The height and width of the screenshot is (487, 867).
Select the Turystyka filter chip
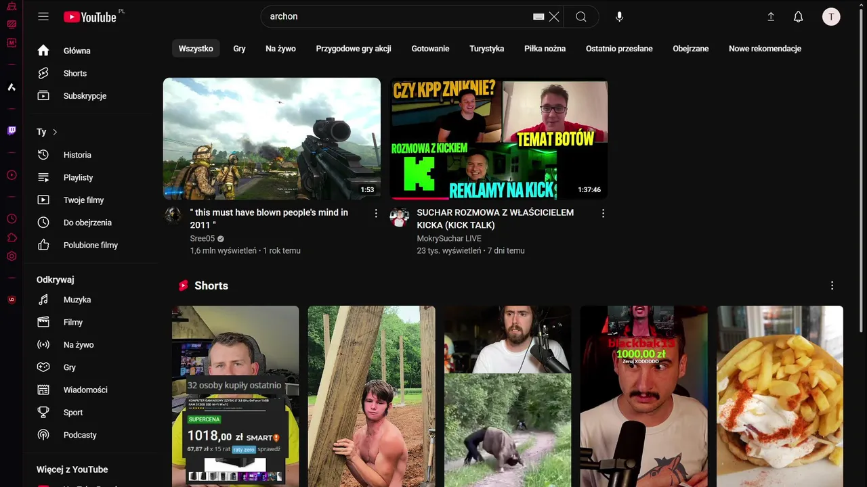(x=486, y=49)
